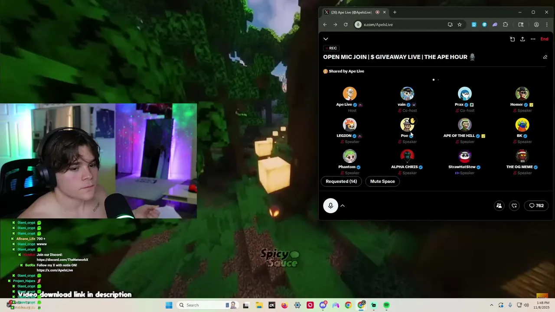The width and height of the screenshot is (555, 312).
Task: Open the Requested (14) speaker list
Action: [341, 182]
